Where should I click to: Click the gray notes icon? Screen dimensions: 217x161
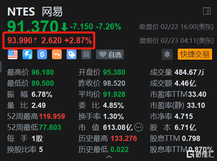(x=86, y=54)
